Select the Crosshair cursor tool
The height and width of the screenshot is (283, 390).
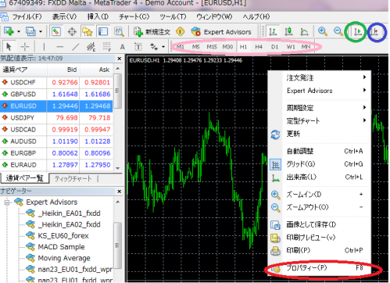(x=25, y=47)
